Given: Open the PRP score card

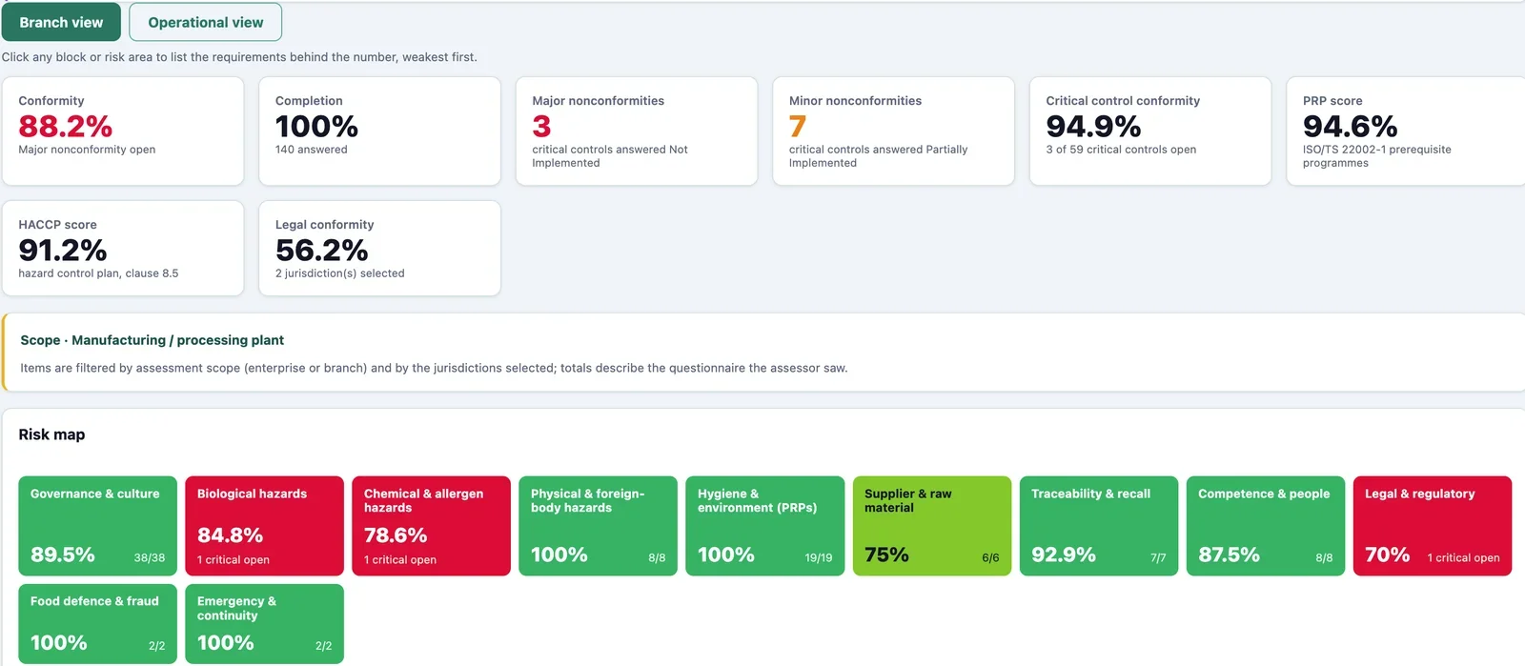Looking at the screenshot, I should coord(1406,131).
